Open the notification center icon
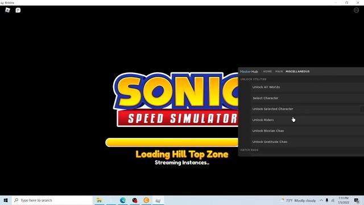The height and width of the screenshot is (205, 364). [357, 200]
